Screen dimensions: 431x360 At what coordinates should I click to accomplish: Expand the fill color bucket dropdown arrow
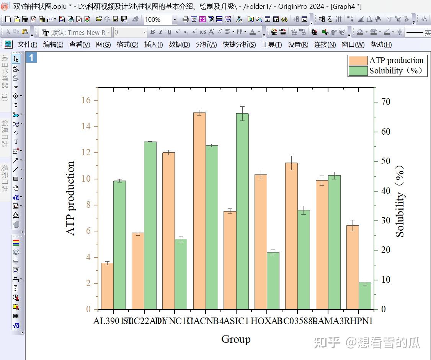[366, 32]
